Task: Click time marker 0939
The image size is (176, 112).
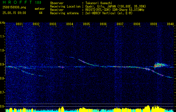Action: point(153,24)
